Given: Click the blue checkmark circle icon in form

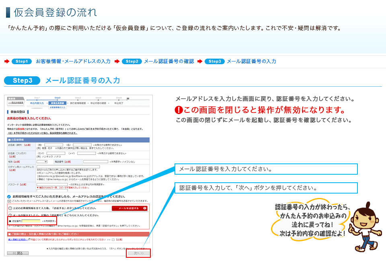Looking at the screenshot, I should (x=9, y=196).
